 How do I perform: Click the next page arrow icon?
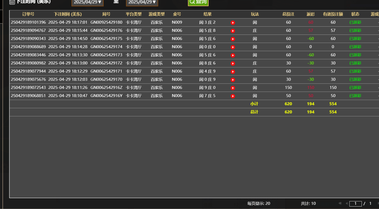pos(378,203)
